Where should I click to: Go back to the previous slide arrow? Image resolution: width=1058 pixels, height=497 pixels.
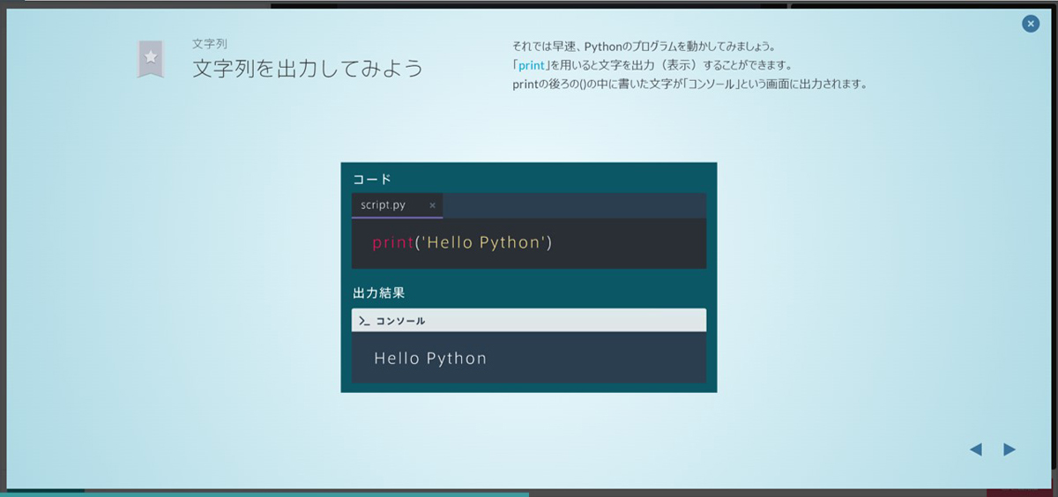976,449
